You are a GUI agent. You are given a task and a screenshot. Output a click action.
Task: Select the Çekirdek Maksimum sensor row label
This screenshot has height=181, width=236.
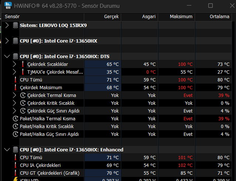(x=41, y=88)
